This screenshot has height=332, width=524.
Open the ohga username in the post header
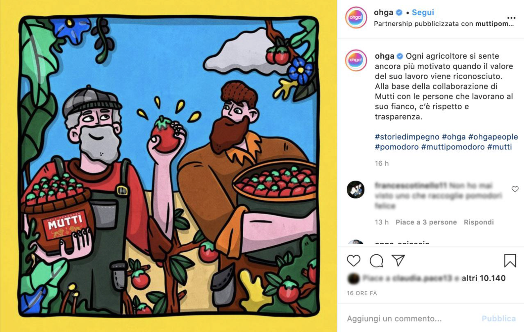tap(383, 12)
